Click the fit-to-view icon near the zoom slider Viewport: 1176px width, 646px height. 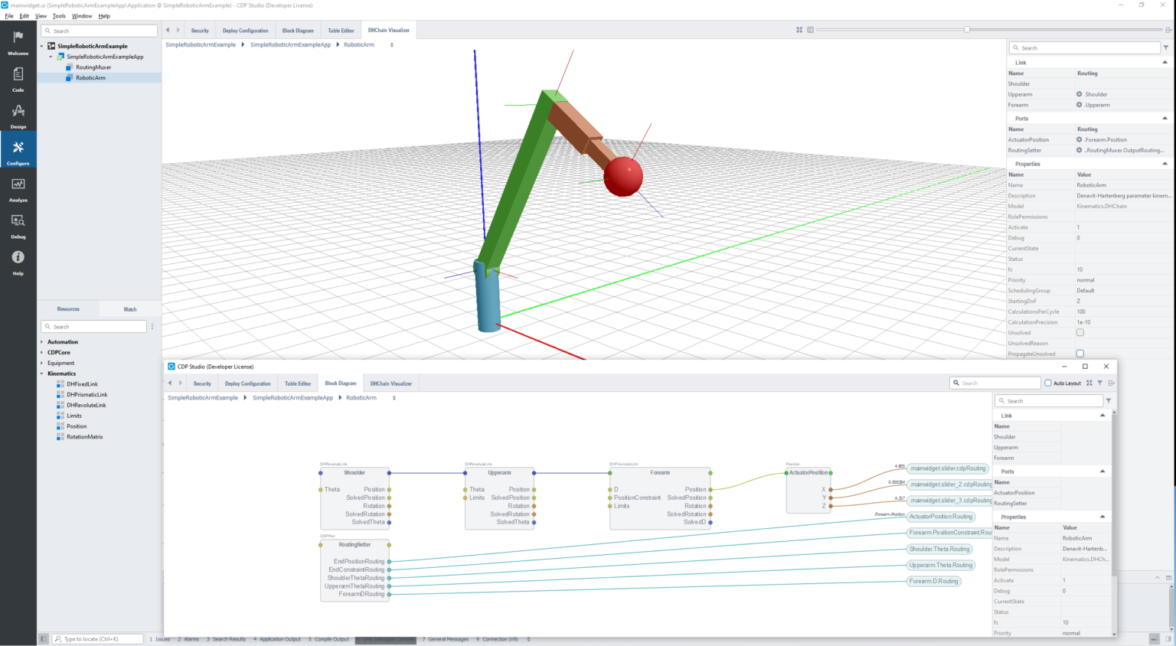[799, 29]
